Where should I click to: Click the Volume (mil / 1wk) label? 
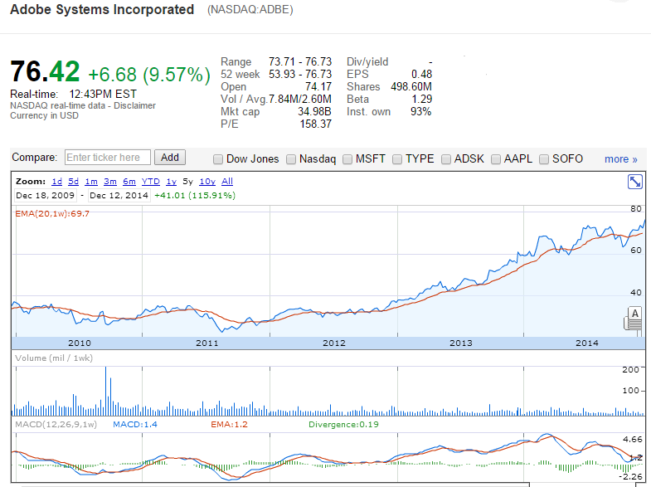tap(54, 358)
